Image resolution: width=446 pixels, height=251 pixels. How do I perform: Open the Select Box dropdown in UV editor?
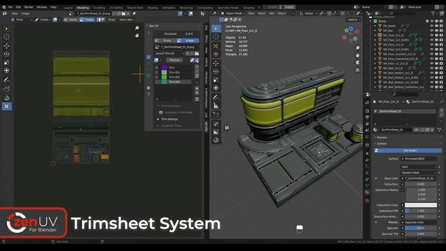[x=127, y=20]
